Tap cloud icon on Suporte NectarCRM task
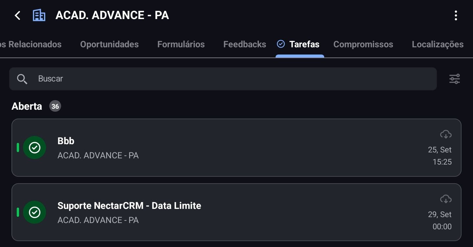The height and width of the screenshot is (247, 473). coord(446,199)
